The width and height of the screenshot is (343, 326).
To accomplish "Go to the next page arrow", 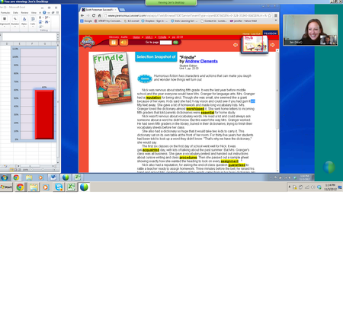I will point(272,45).
